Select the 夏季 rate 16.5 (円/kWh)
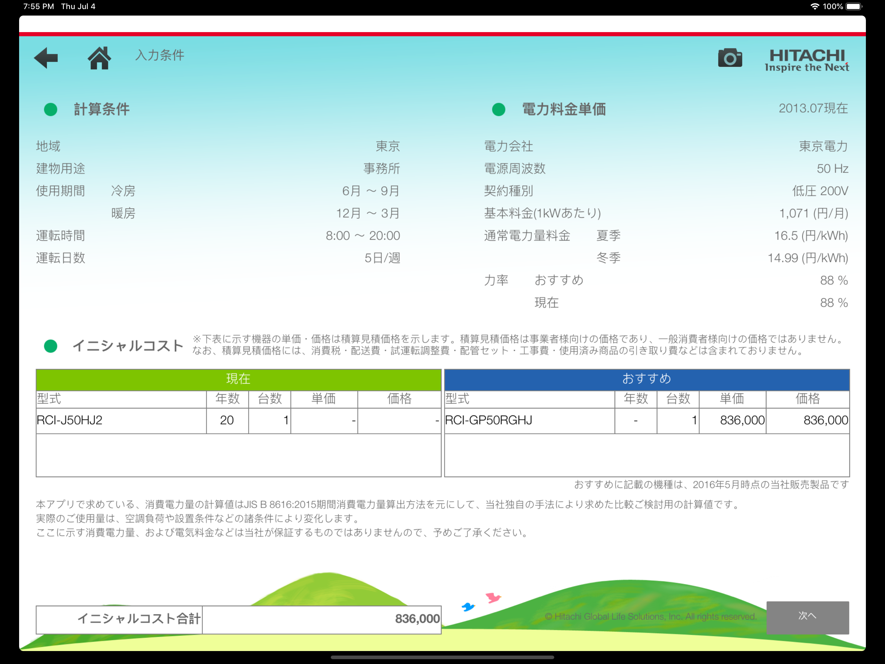This screenshot has height=664, width=885. click(x=811, y=236)
